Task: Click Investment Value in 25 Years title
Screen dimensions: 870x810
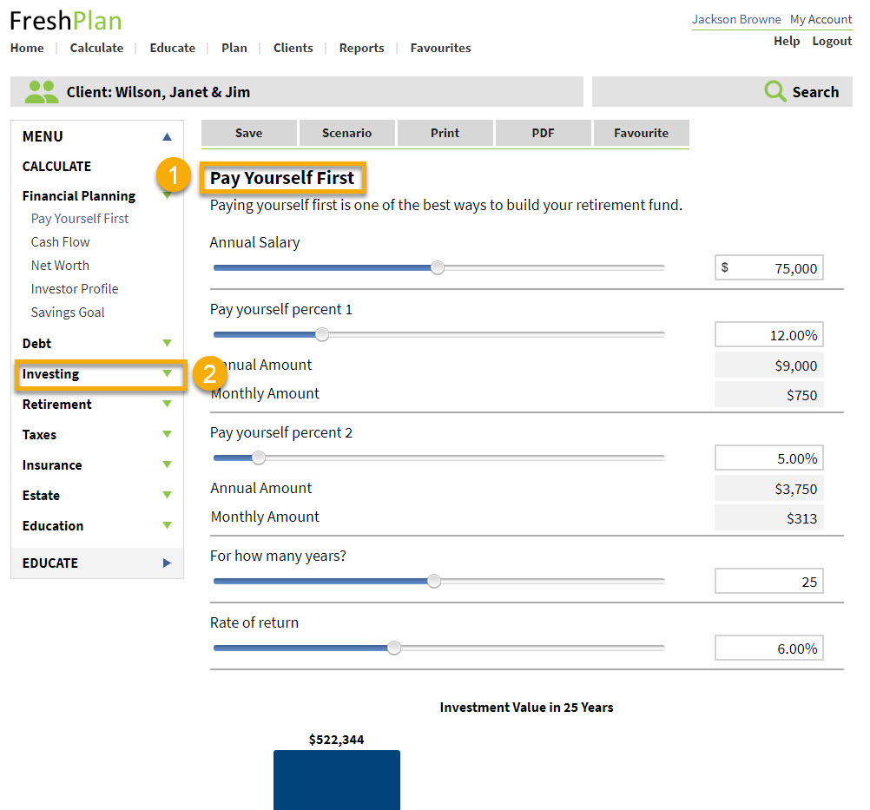Action: point(526,708)
